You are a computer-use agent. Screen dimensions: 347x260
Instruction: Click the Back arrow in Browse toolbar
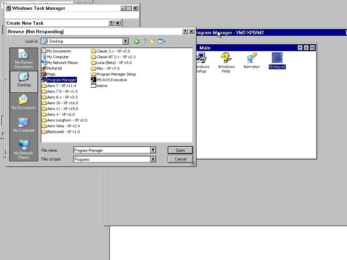point(137,41)
